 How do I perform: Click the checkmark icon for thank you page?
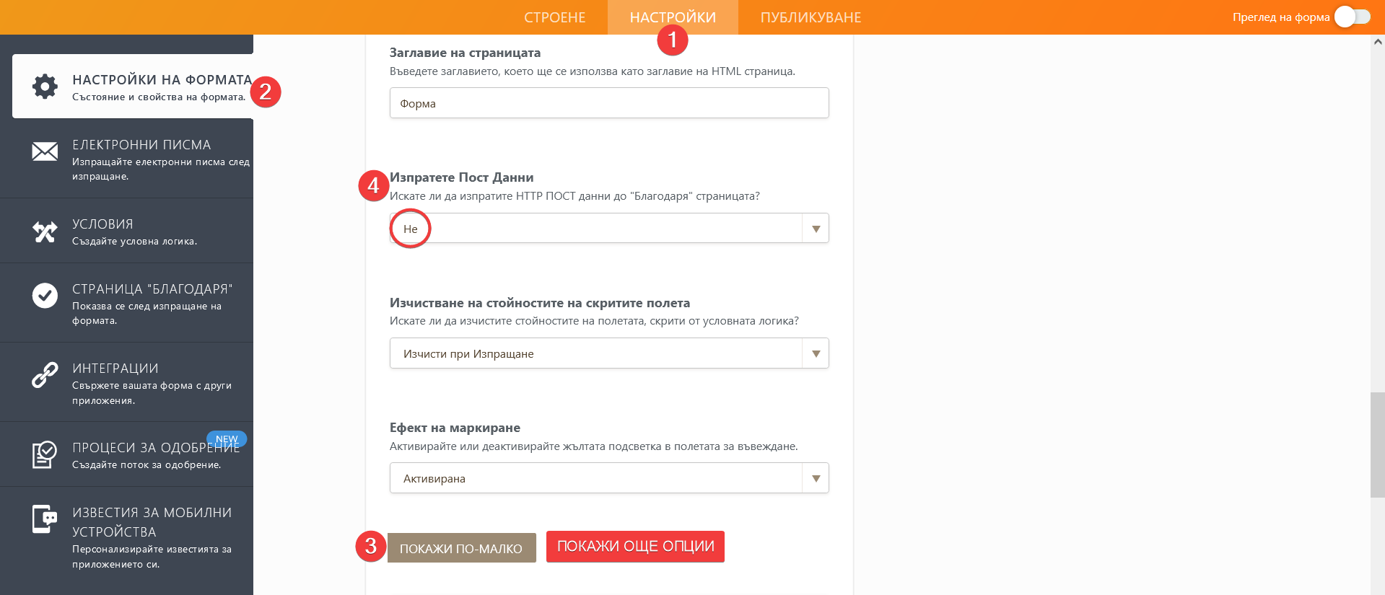[x=45, y=296]
